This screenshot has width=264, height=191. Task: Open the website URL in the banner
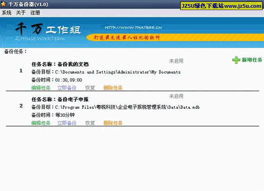133,27
